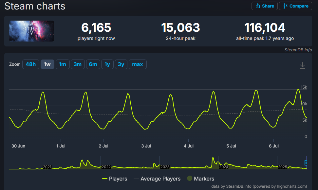Click the 2 Jul axis label
Screen dimensions: 318x190
103,146
